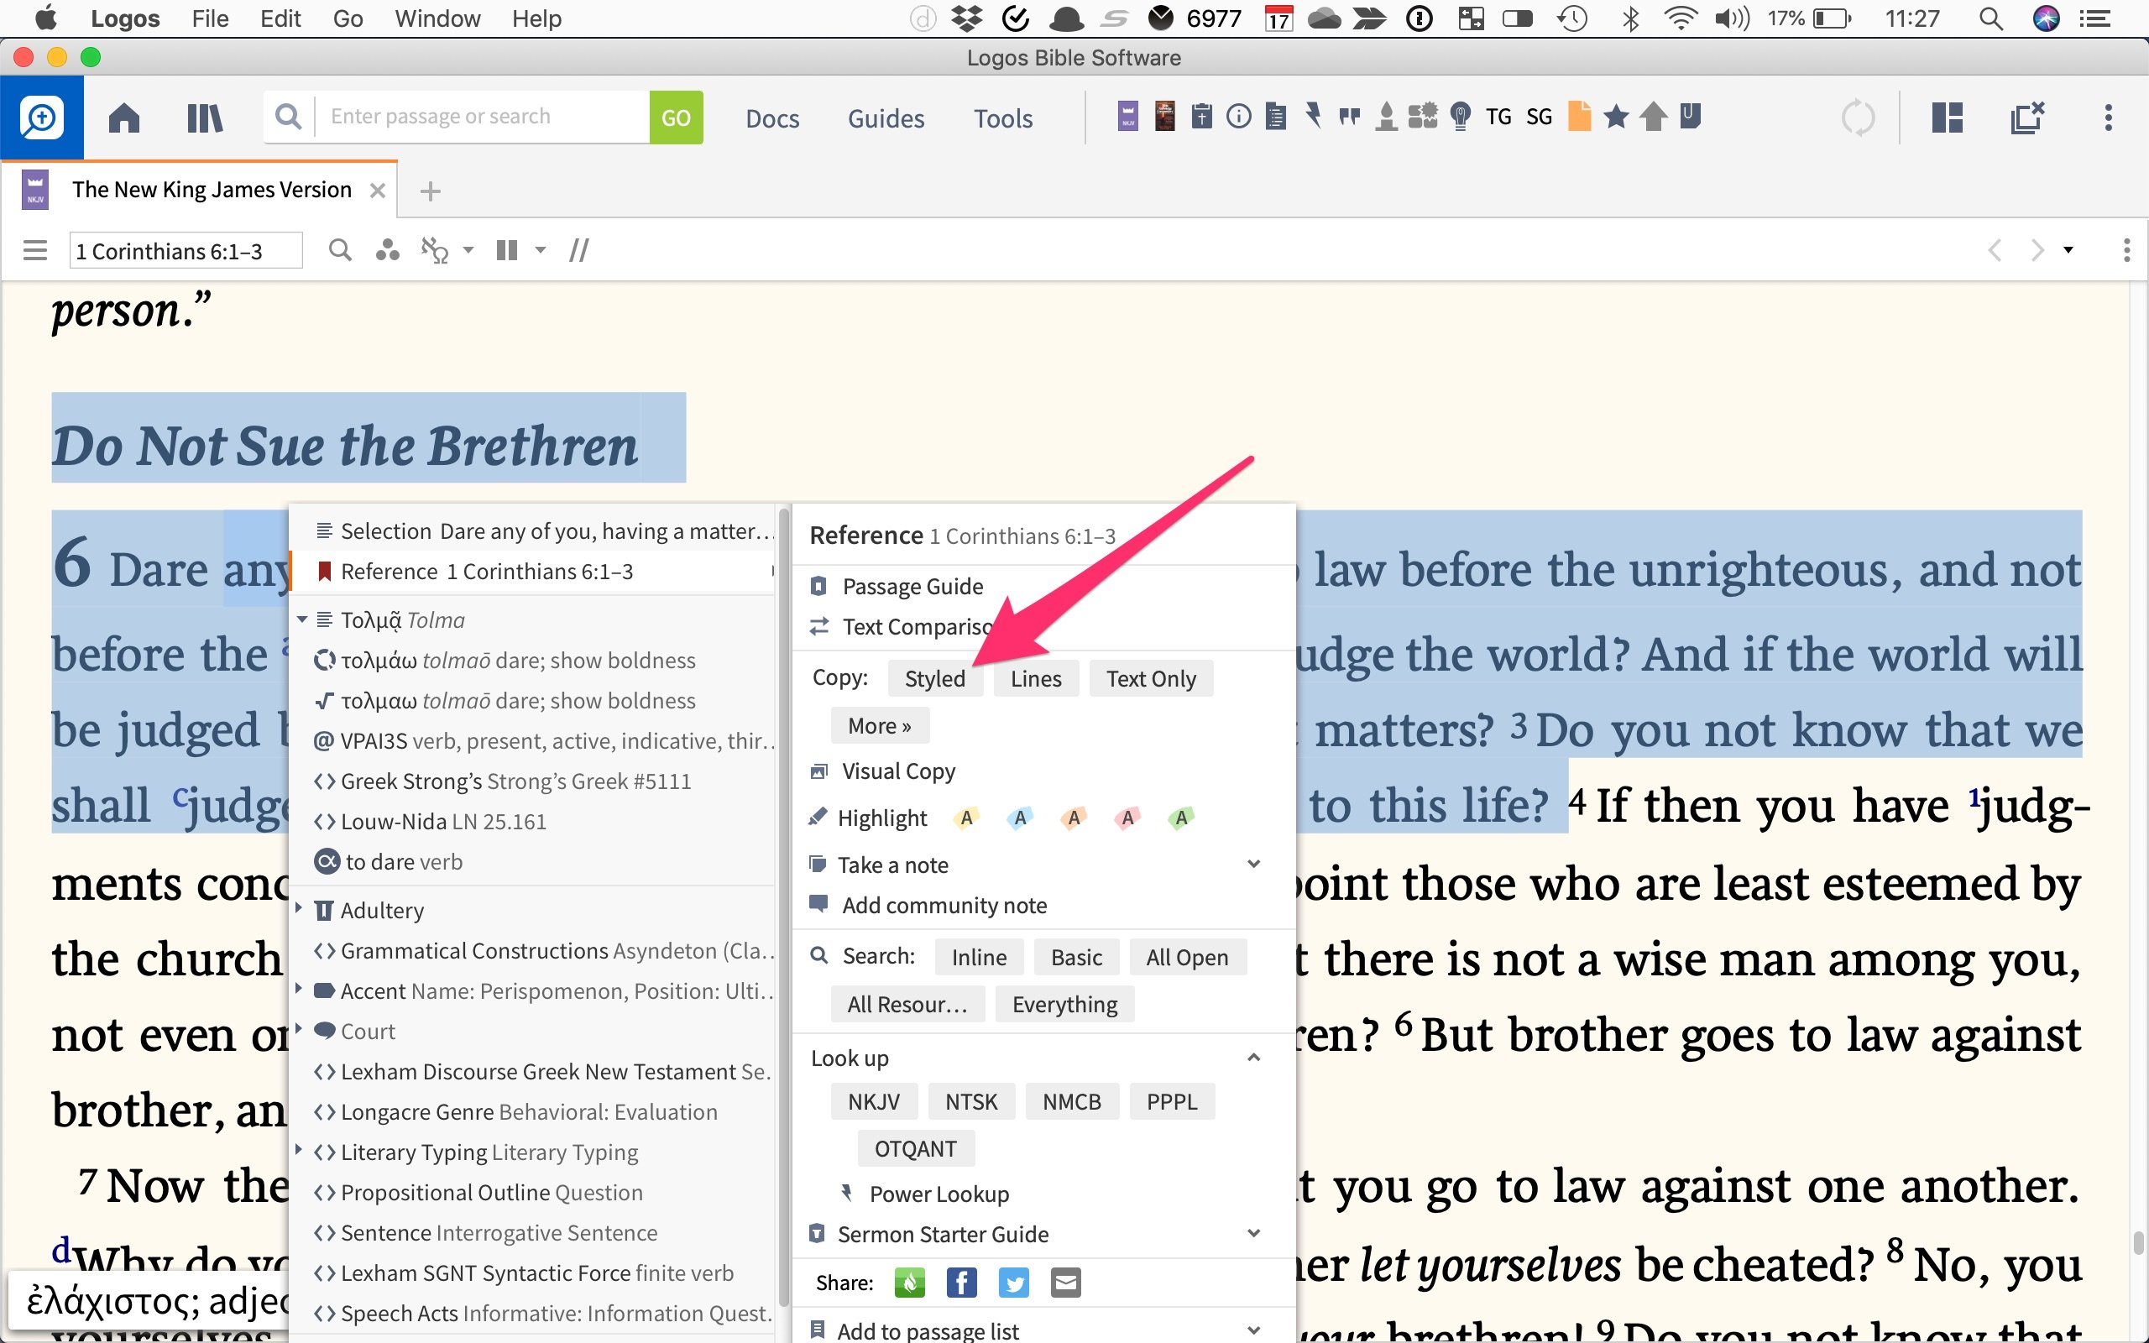Switch to The New King James Version tab

pyautogui.click(x=212, y=189)
